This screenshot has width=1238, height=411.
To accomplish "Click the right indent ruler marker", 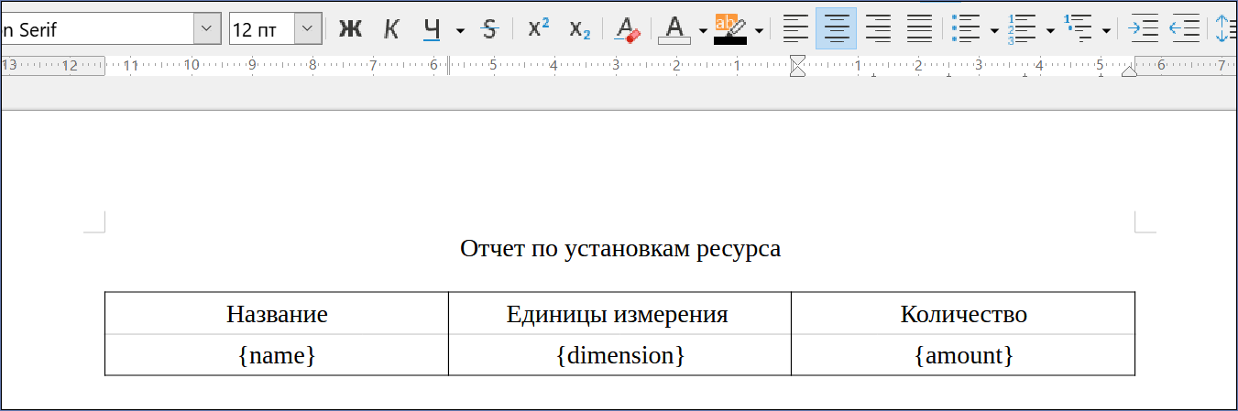I will point(1129,70).
